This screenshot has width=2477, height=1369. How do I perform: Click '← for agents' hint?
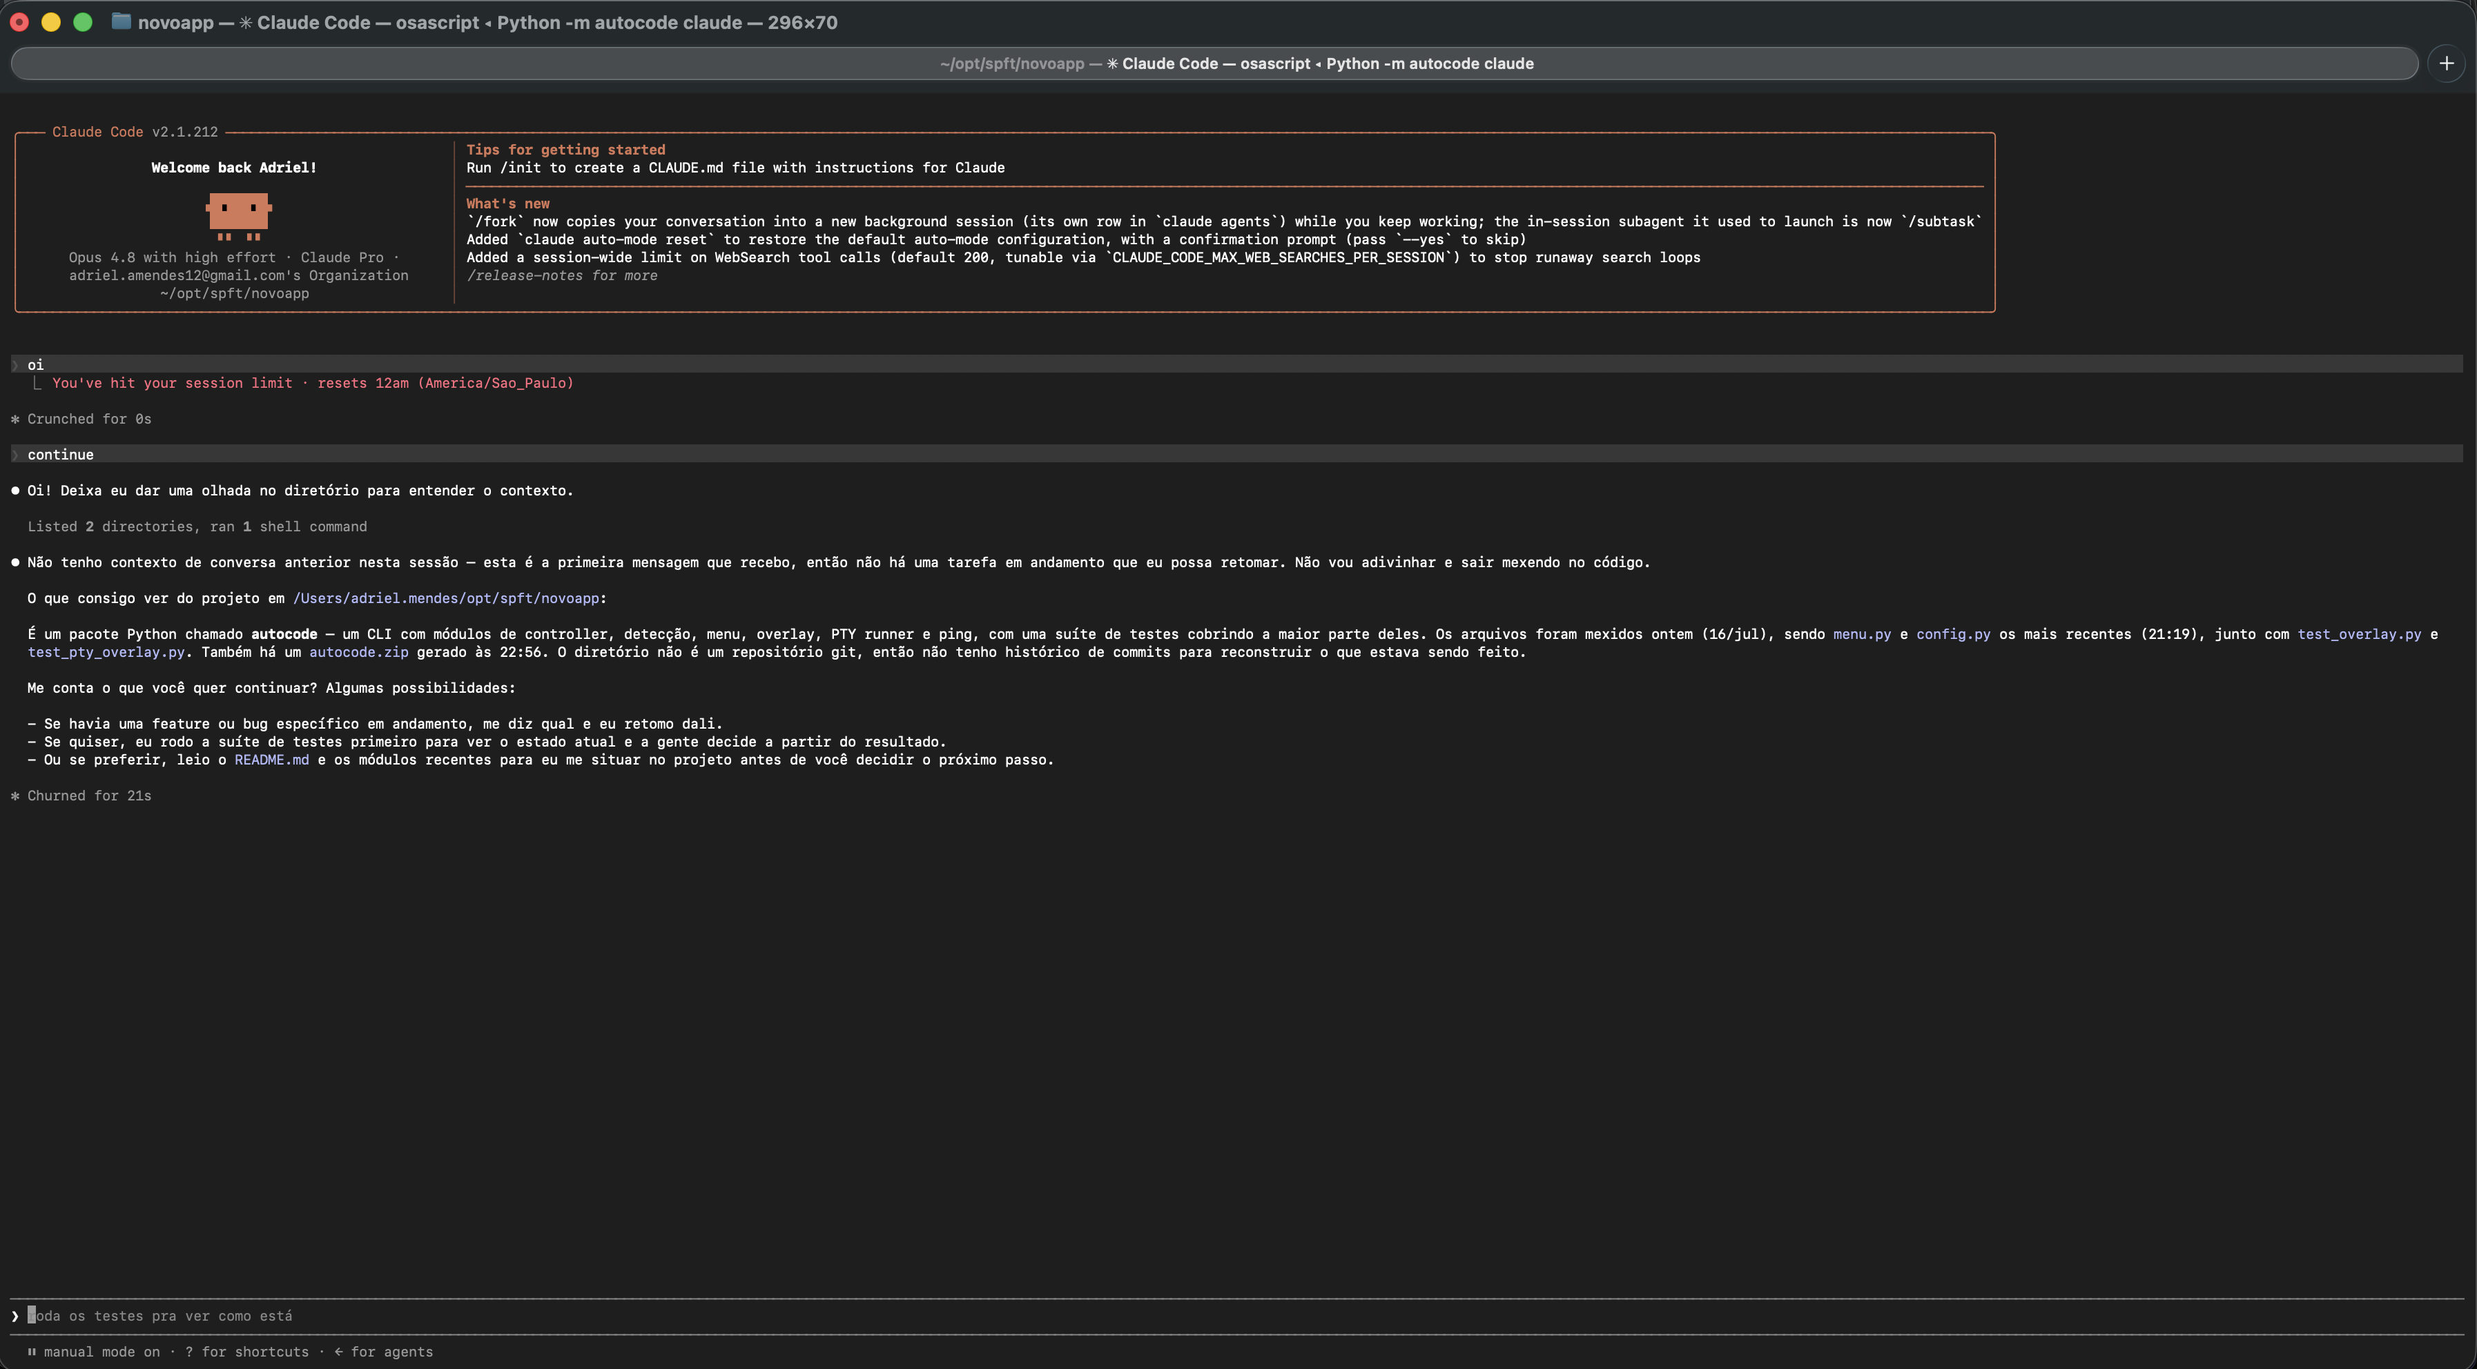[384, 1352]
